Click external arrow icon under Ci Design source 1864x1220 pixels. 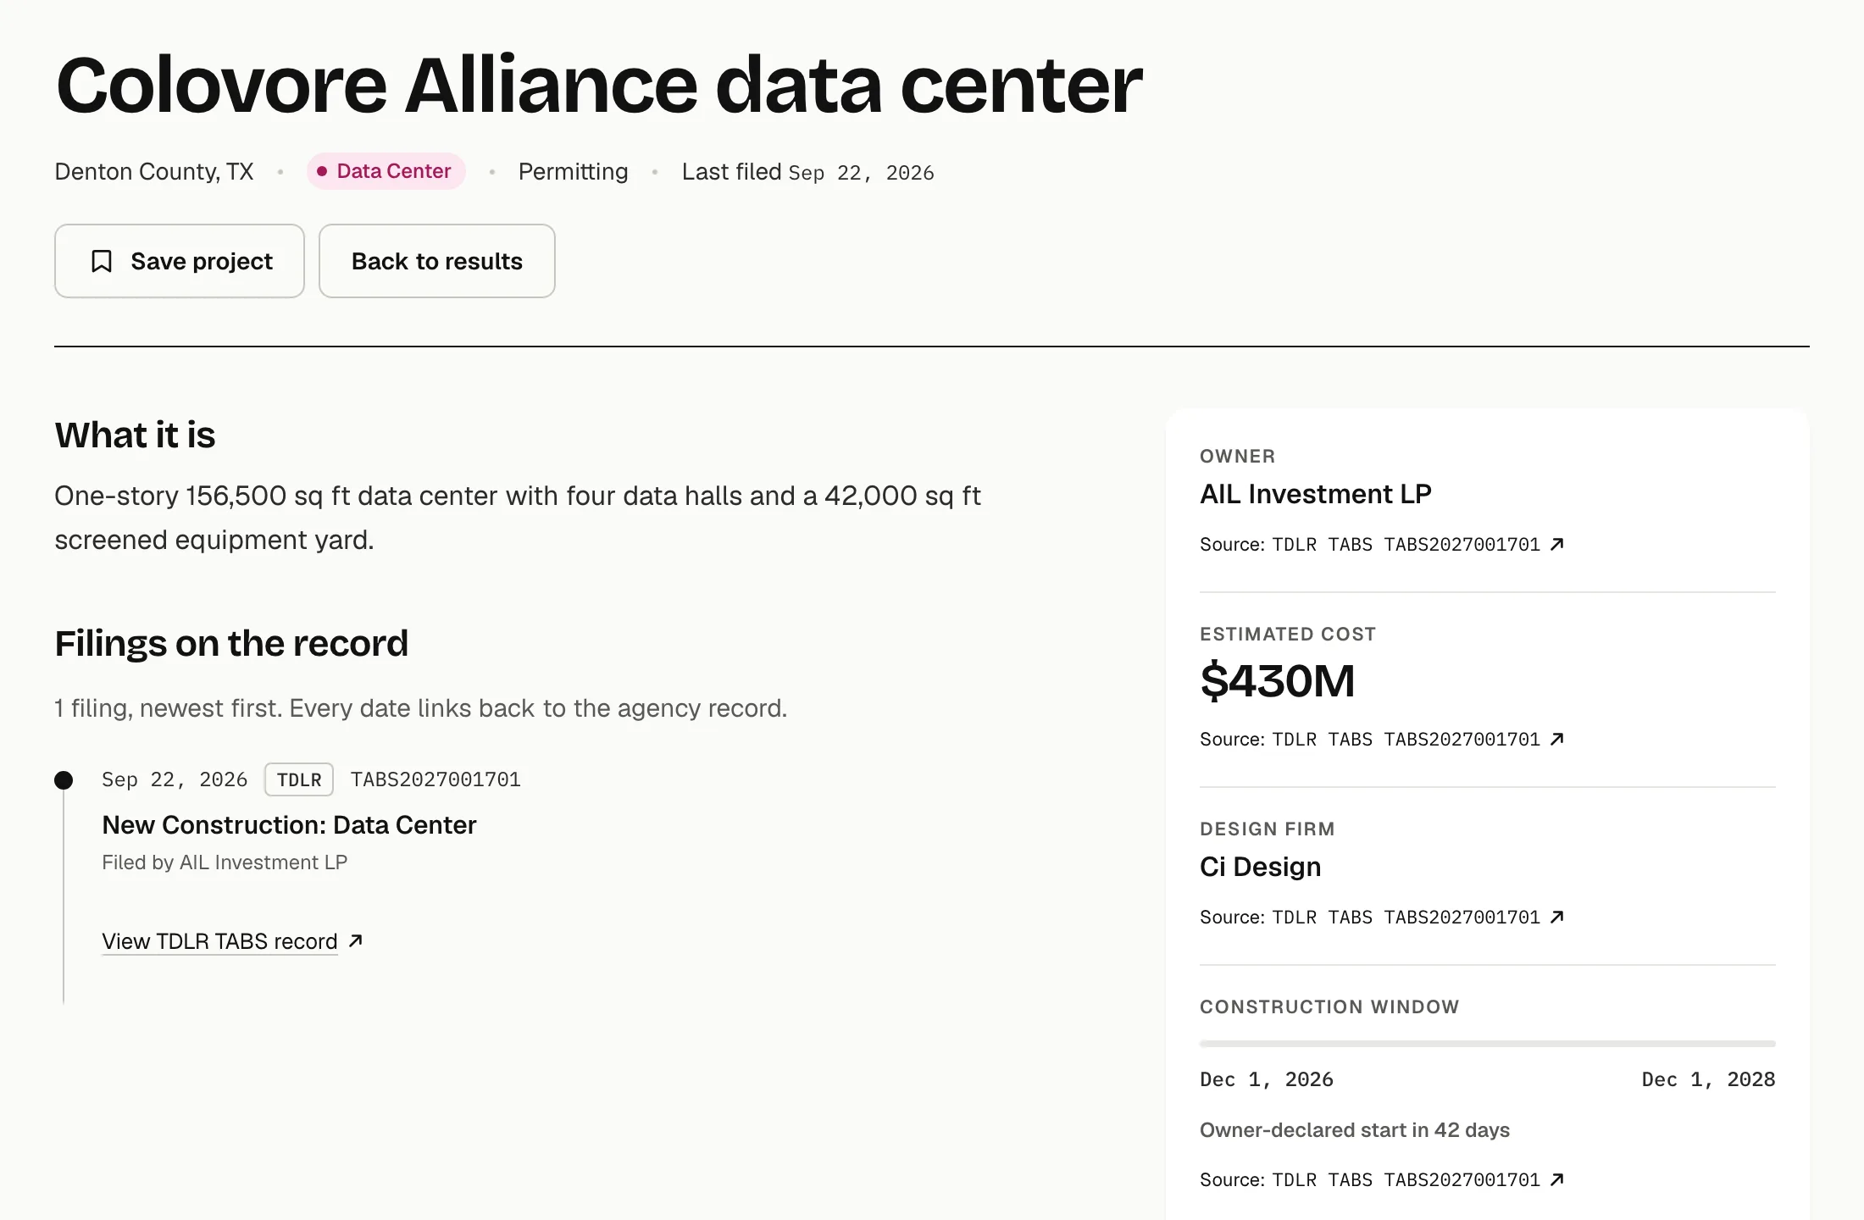coord(1556,917)
